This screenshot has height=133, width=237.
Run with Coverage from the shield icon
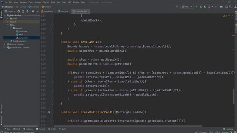coord(205,7)
